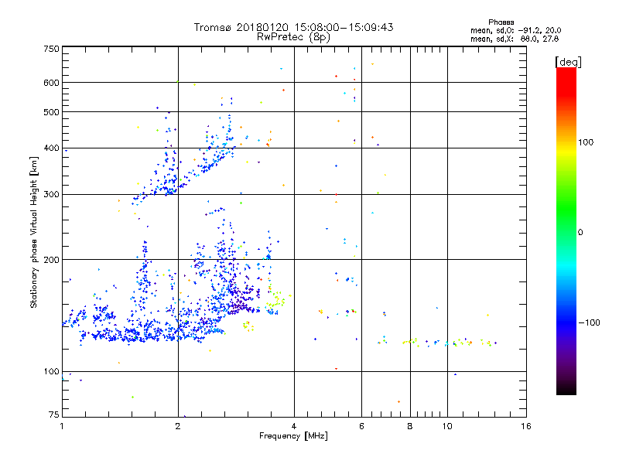
Task: Click the '0' colorbar tick label
Action: 580,232
